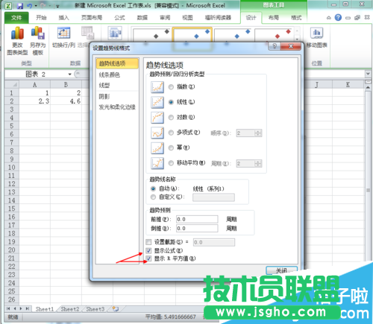Click the polynomial trendline icon
This screenshot has width=373, height=324.
click(157, 133)
